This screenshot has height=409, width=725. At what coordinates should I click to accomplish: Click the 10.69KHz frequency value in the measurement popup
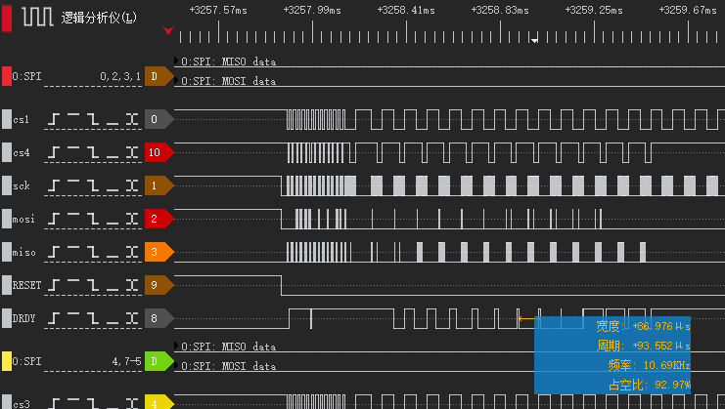click(666, 366)
